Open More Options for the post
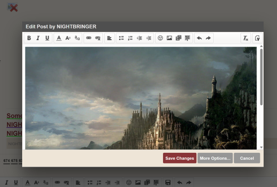 (x=215, y=158)
